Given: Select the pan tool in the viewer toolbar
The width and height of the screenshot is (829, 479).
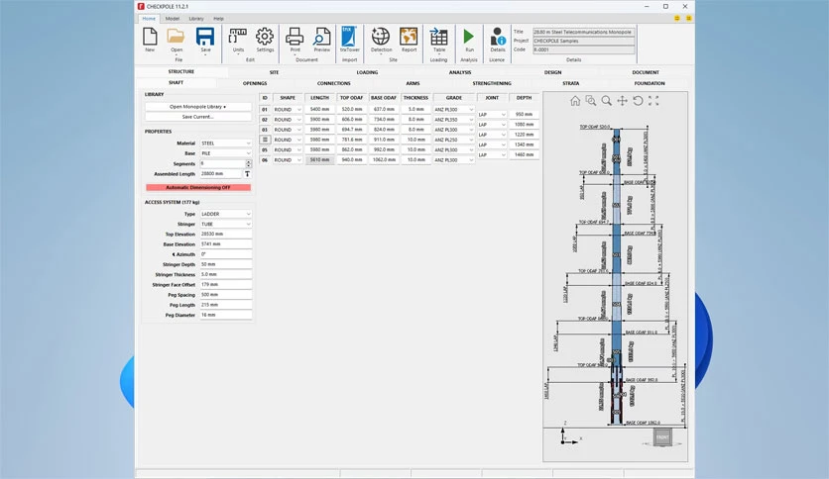Looking at the screenshot, I should pyautogui.click(x=623, y=101).
